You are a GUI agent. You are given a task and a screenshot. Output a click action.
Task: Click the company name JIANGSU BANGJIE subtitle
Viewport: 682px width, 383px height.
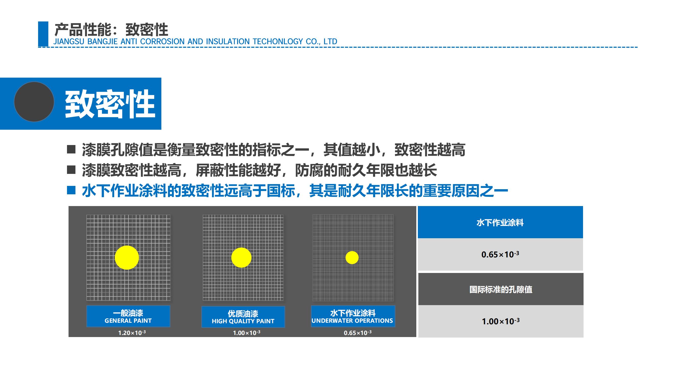pyautogui.click(x=195, y=42)
